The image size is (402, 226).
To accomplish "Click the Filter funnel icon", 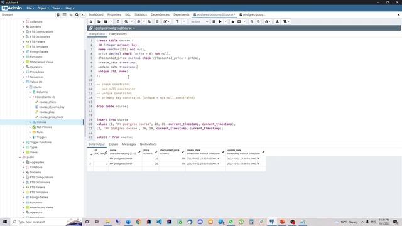I will pos(177,22).
